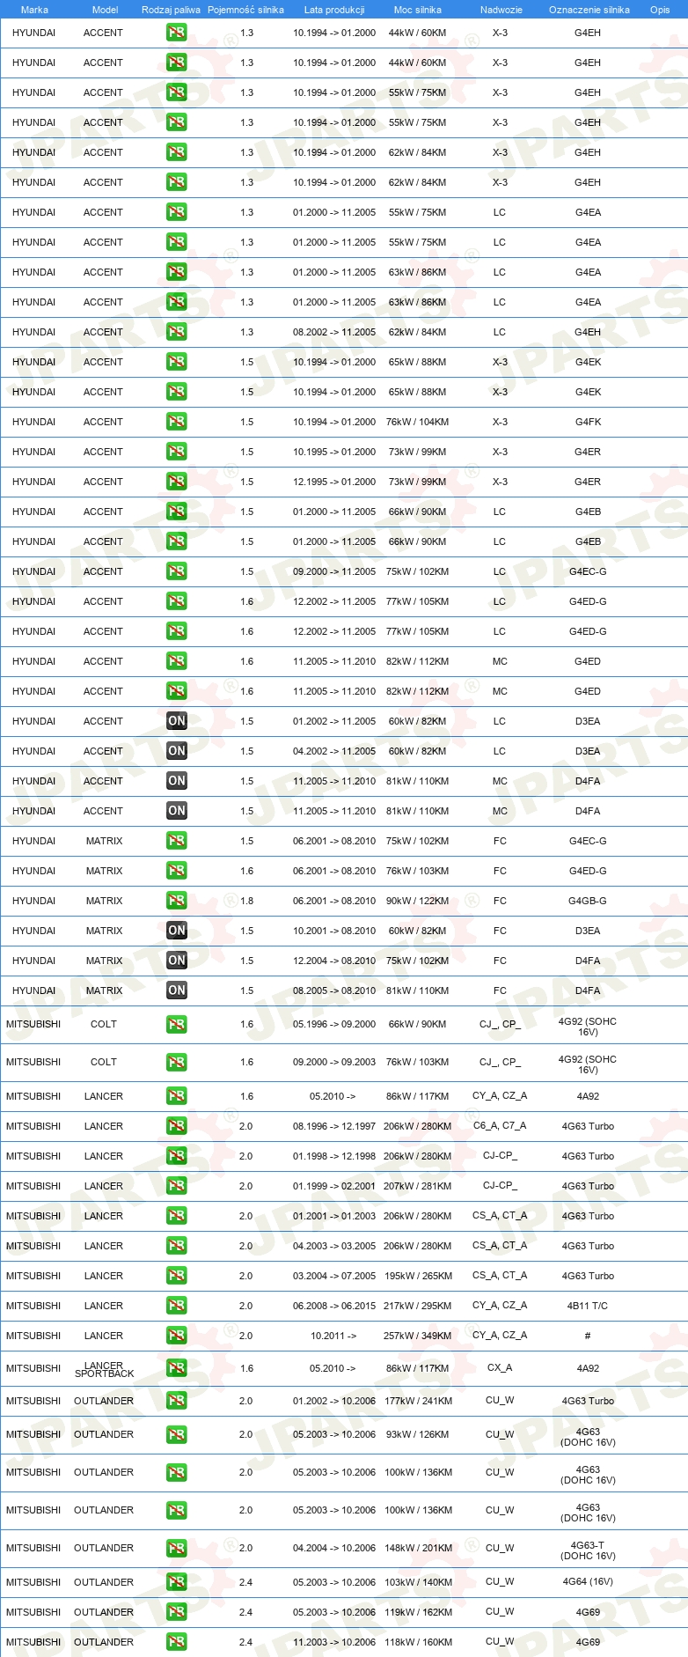Select production years 11.2003 -> 10.2006

click(x=334, y=1642)
